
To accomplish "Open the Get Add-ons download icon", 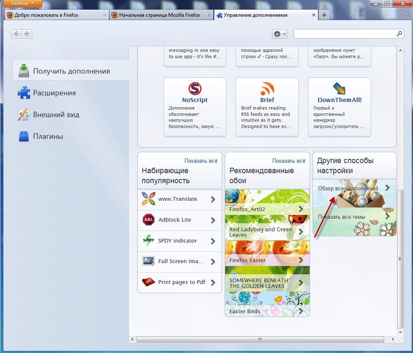I will tap(24, 71).
